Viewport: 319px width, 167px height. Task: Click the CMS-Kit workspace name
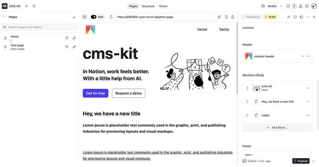[15, 6]
